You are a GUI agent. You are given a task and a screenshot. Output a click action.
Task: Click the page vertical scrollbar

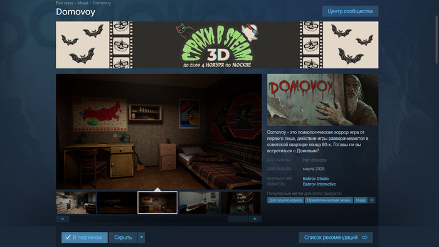436,39
